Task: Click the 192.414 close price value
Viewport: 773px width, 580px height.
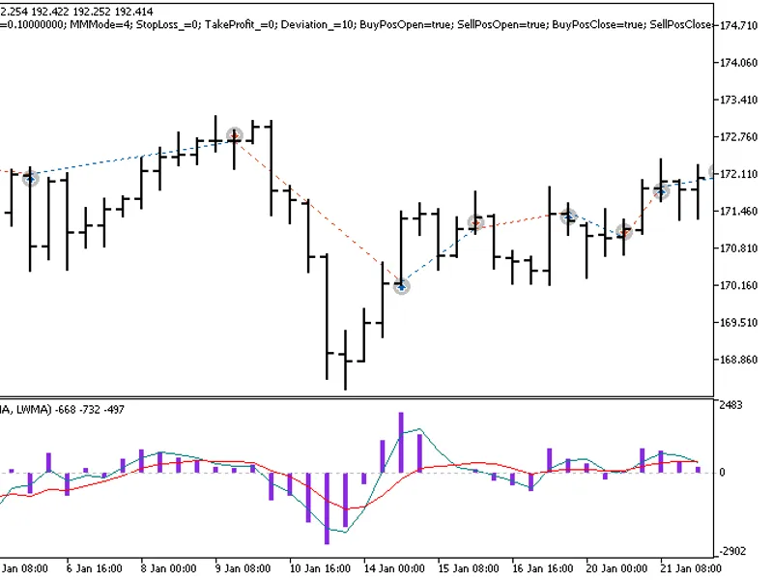Action: pos(134,12)
